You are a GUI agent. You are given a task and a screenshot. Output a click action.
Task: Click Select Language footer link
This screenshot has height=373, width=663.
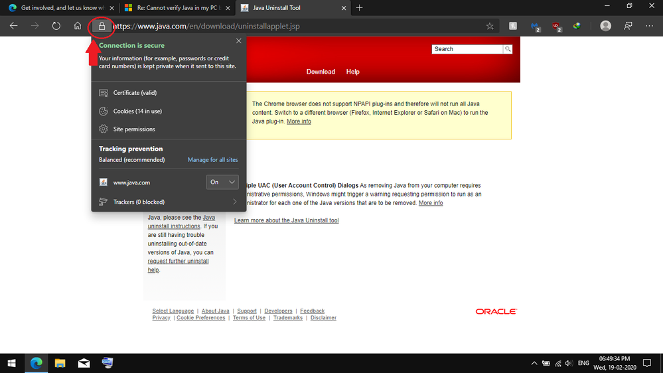pyautogui.click(x=173, y=311)
